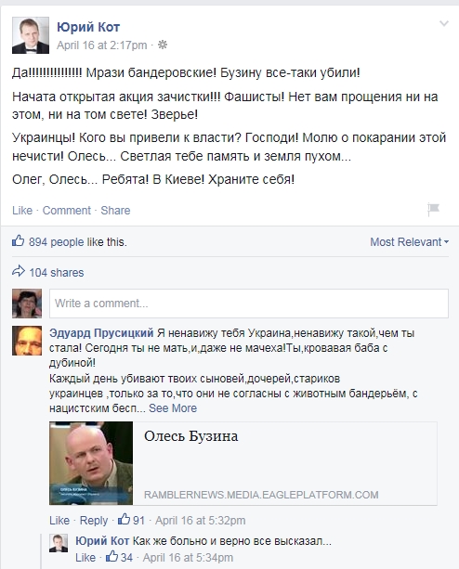Click the share arrow icon beside 104 shares
Screen dimensions: 459x569
pos(19,271)
